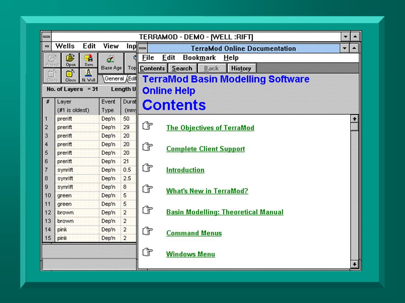The height and width of the screenshot is (303, 405).
Task: Click the Base Age toolbar icon
Action: click(x=111, y=63)
